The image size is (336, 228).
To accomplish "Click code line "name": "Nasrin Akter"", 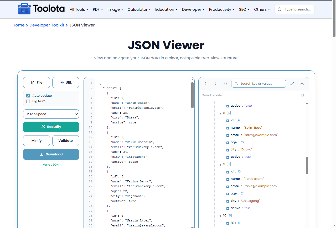I will pos(132,220).
